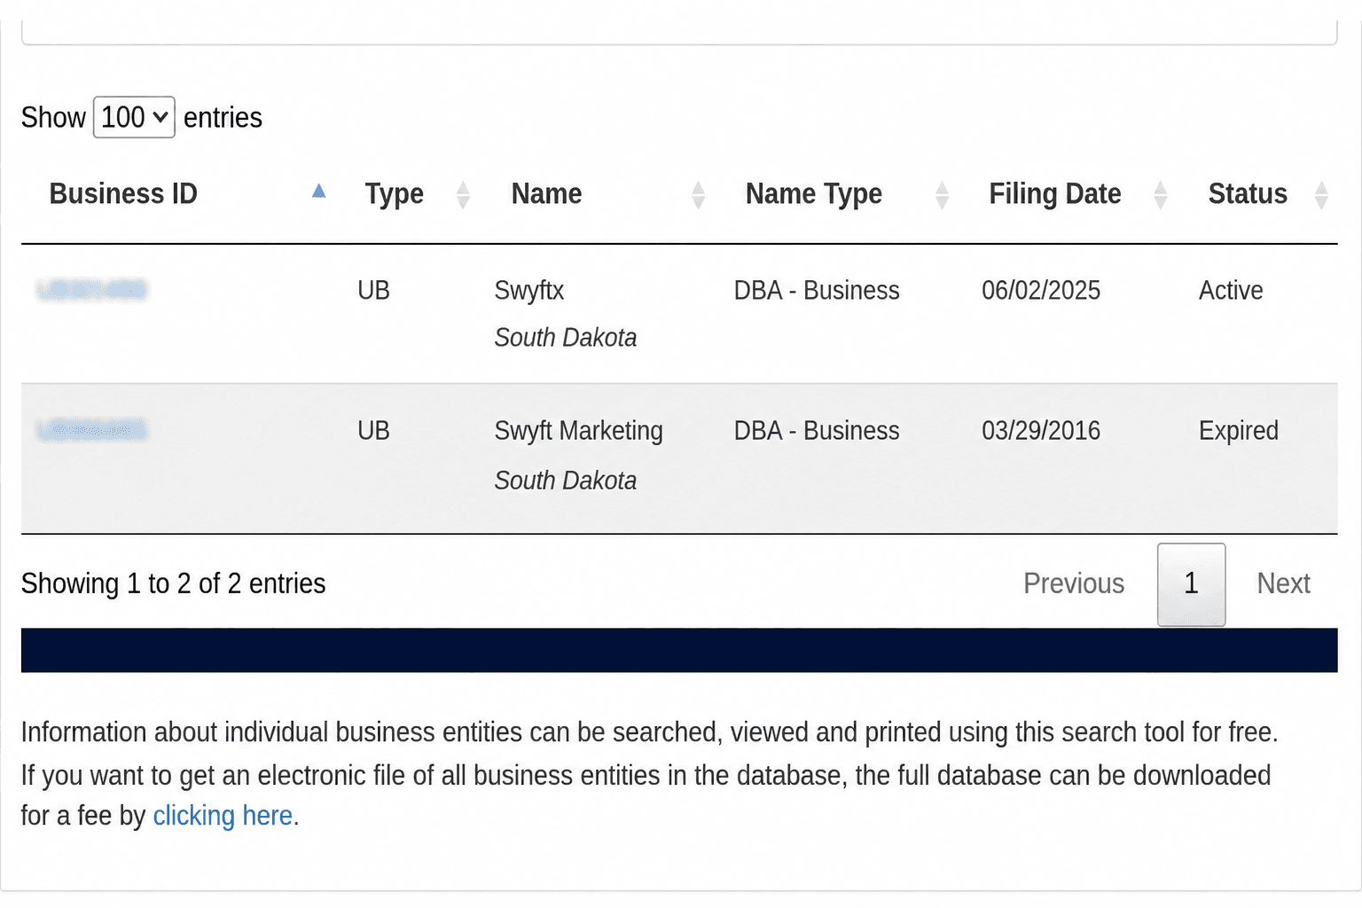Click the Type column header label
Image resolution: width=1362 pixels, height=908 pixels.
click(395, 194)
